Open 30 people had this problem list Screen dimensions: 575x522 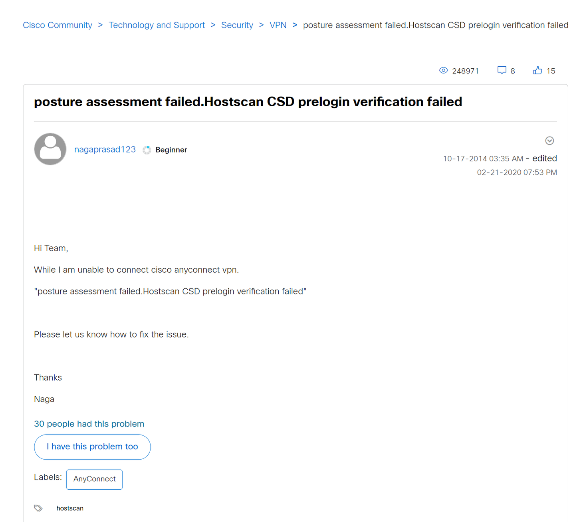[x=89, y=424]
